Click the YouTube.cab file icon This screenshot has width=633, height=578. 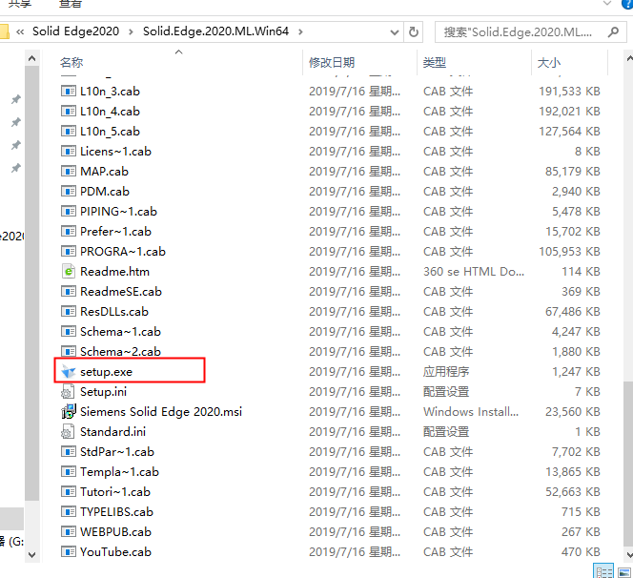pos(69,551)
